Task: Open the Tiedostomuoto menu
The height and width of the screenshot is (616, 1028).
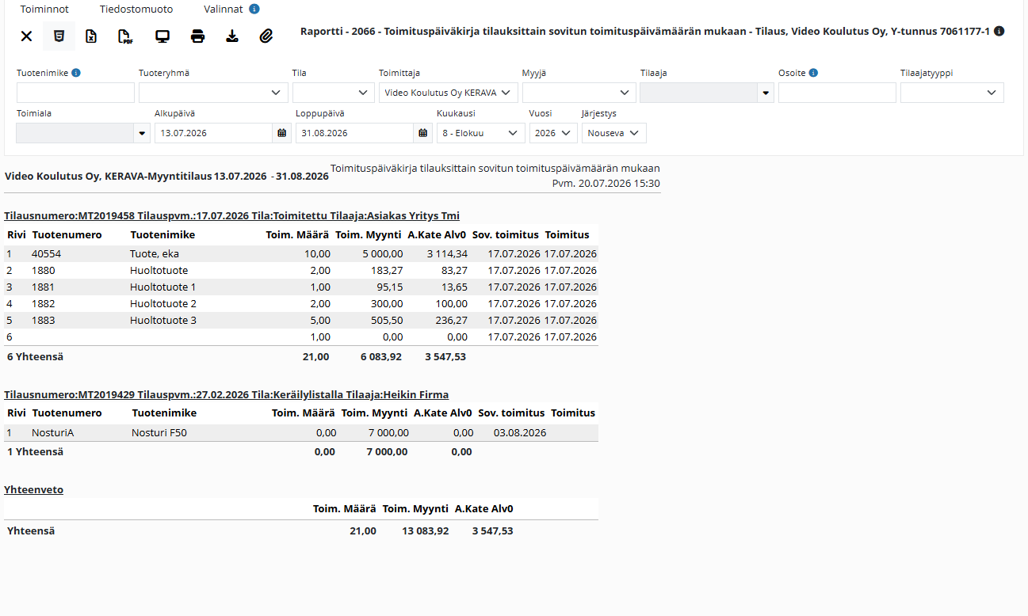Action: coord(136,10)
